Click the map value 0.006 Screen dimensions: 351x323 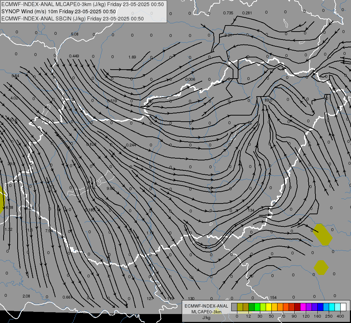click(190, 79)
